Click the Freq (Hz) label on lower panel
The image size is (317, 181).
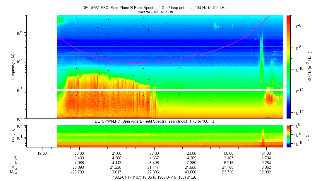coord(13,135)
